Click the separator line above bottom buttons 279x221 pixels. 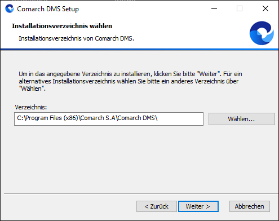[141, 193]
